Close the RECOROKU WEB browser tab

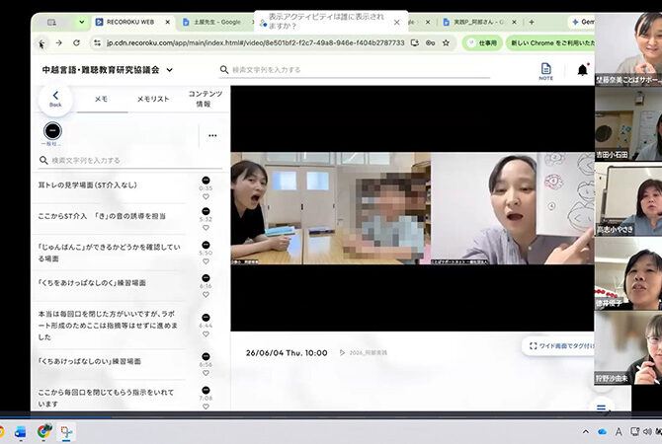(x=168, y=22)
